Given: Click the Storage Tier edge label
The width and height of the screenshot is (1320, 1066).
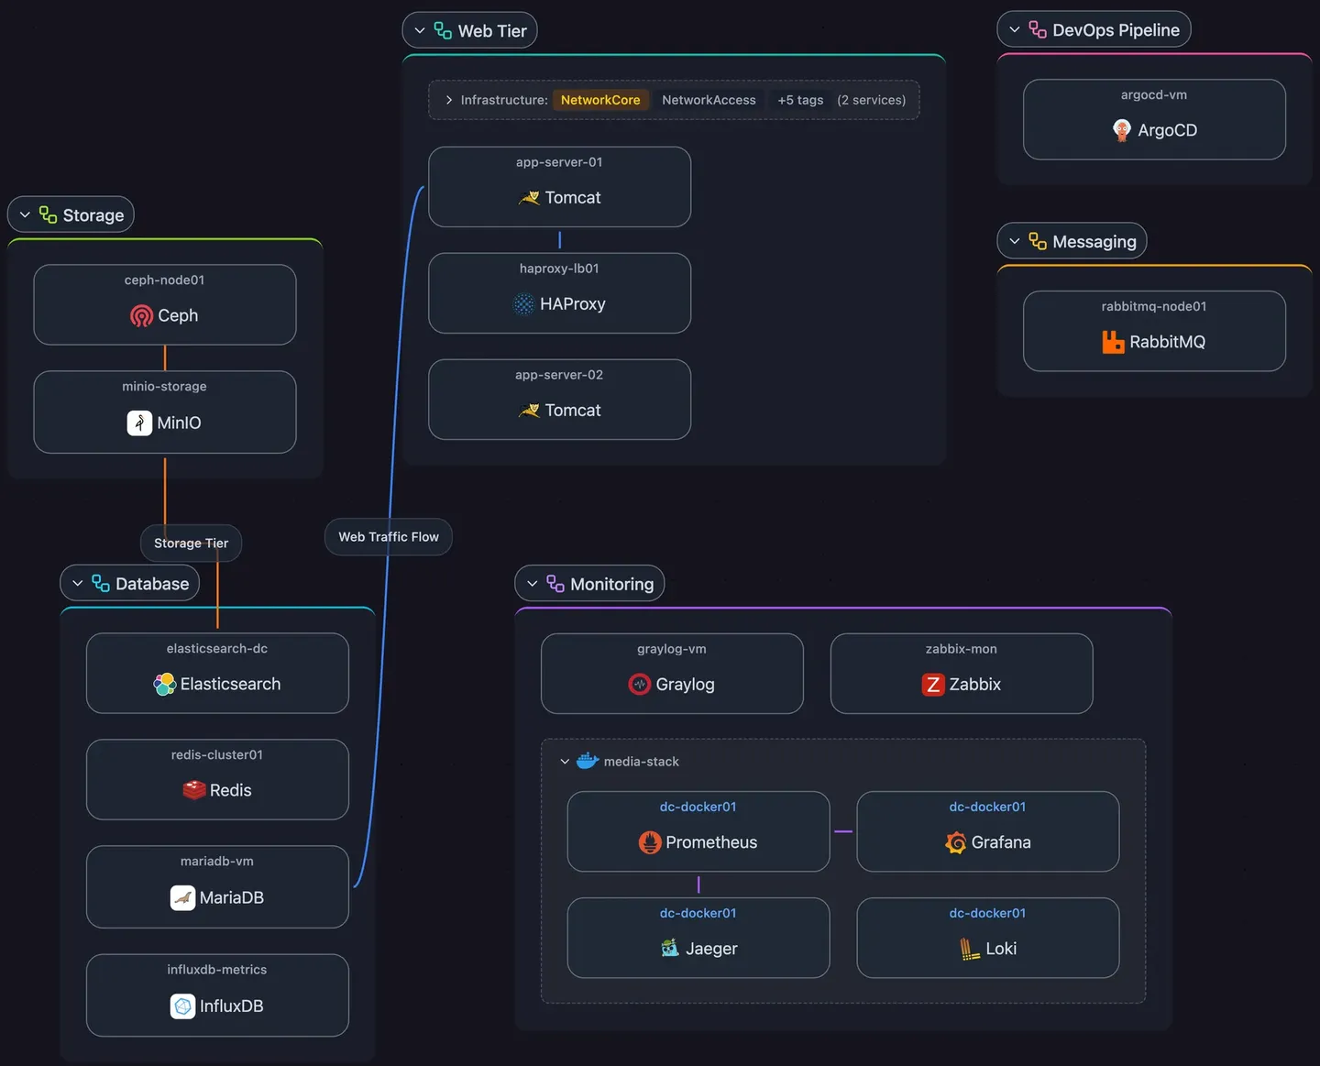Looking at the screenshot, I should point(191,544).
